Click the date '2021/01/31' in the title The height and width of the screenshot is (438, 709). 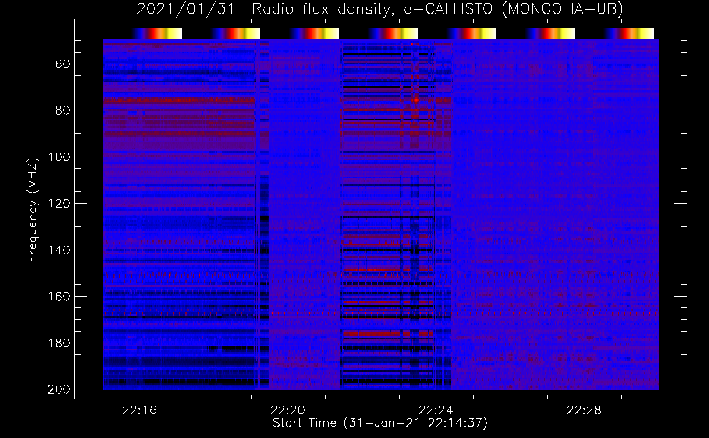coord(186,9)
